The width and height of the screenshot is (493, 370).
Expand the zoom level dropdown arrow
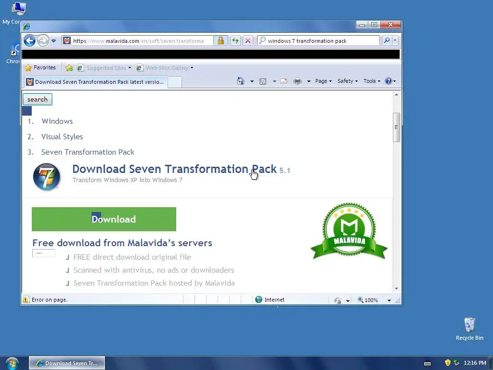[389, 301]
